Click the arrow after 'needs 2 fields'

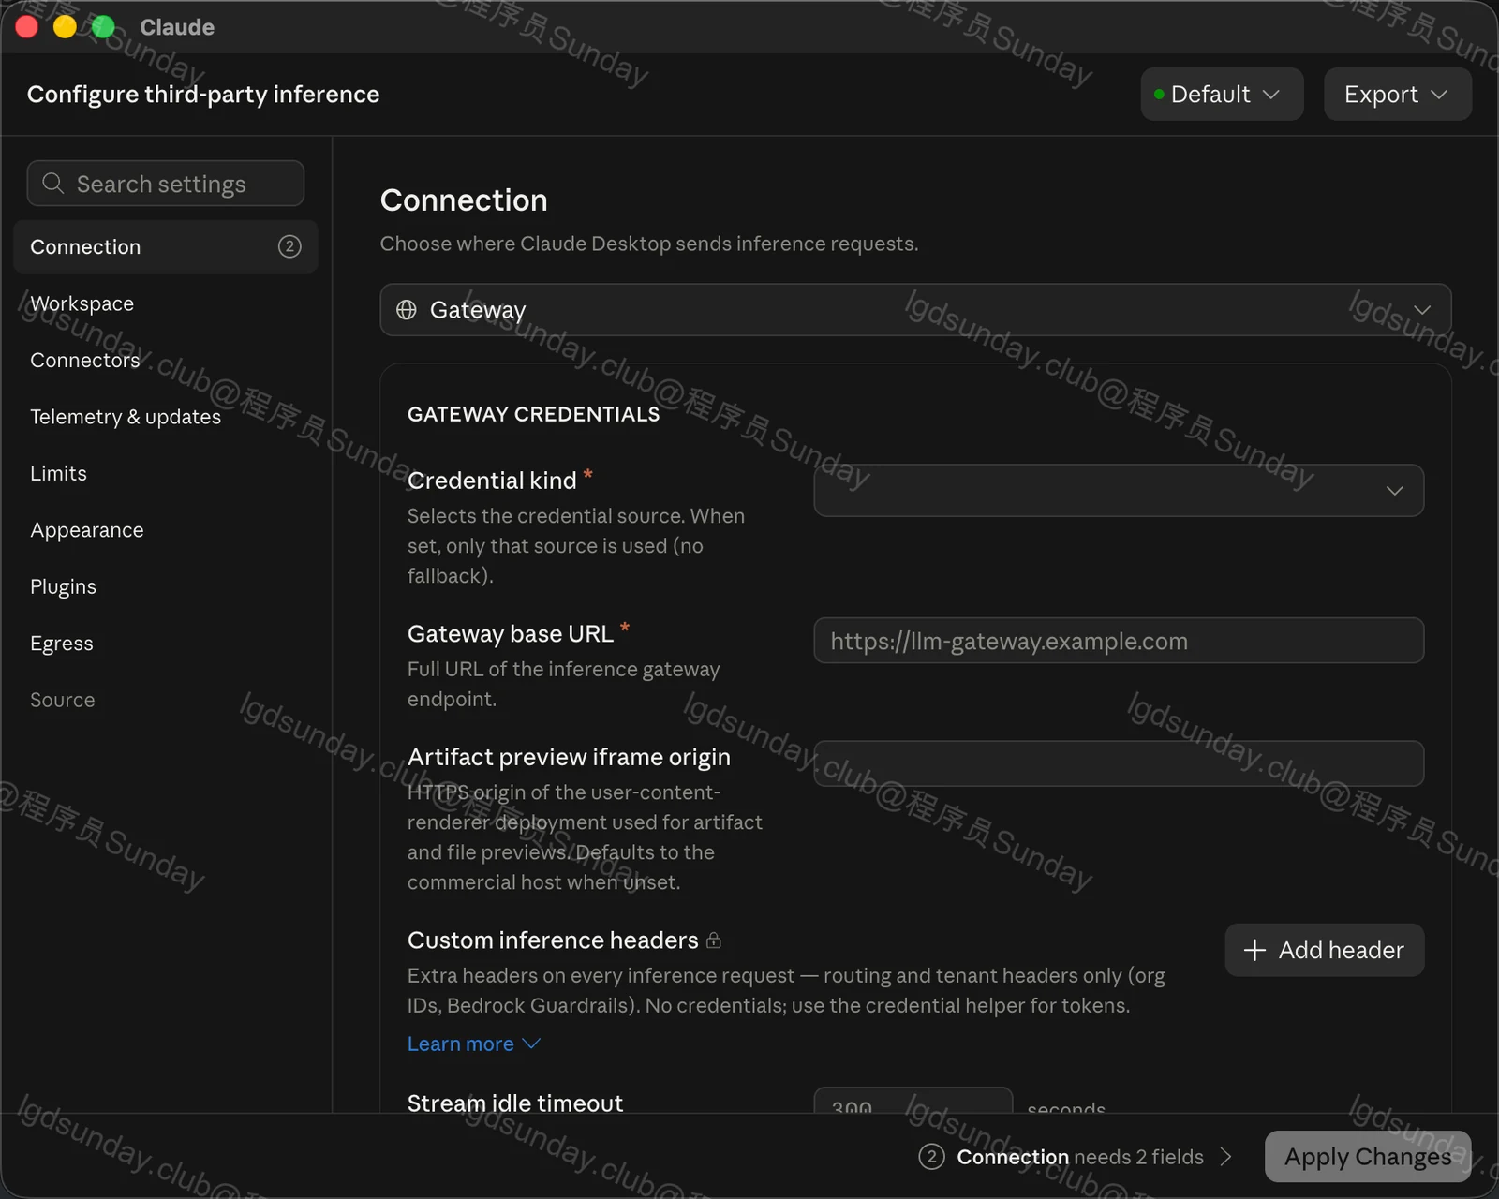pos(1225,1157)
